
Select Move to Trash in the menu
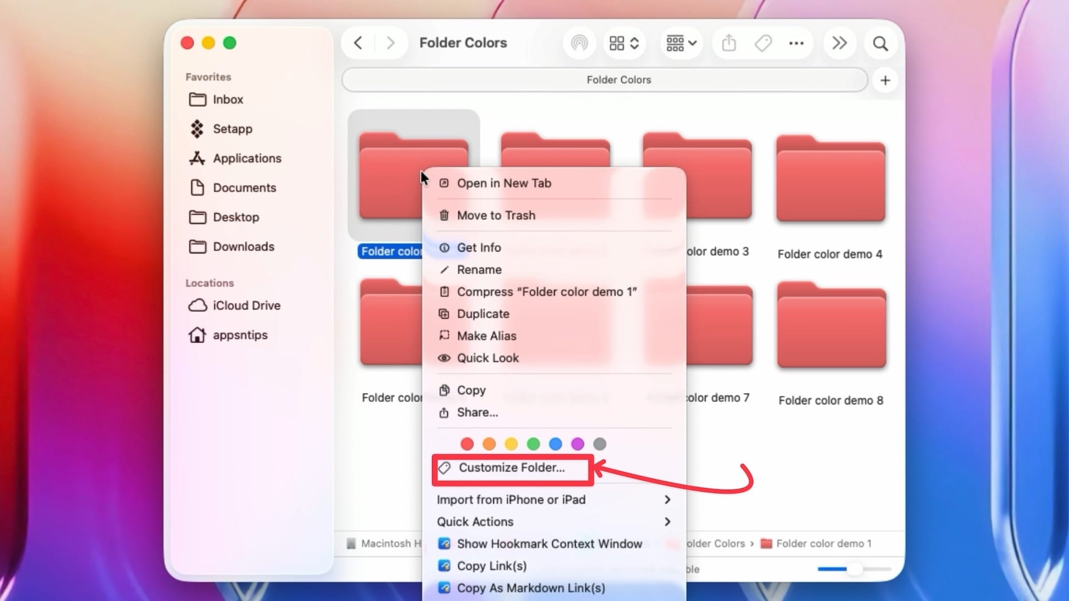[x=496, y=215]
